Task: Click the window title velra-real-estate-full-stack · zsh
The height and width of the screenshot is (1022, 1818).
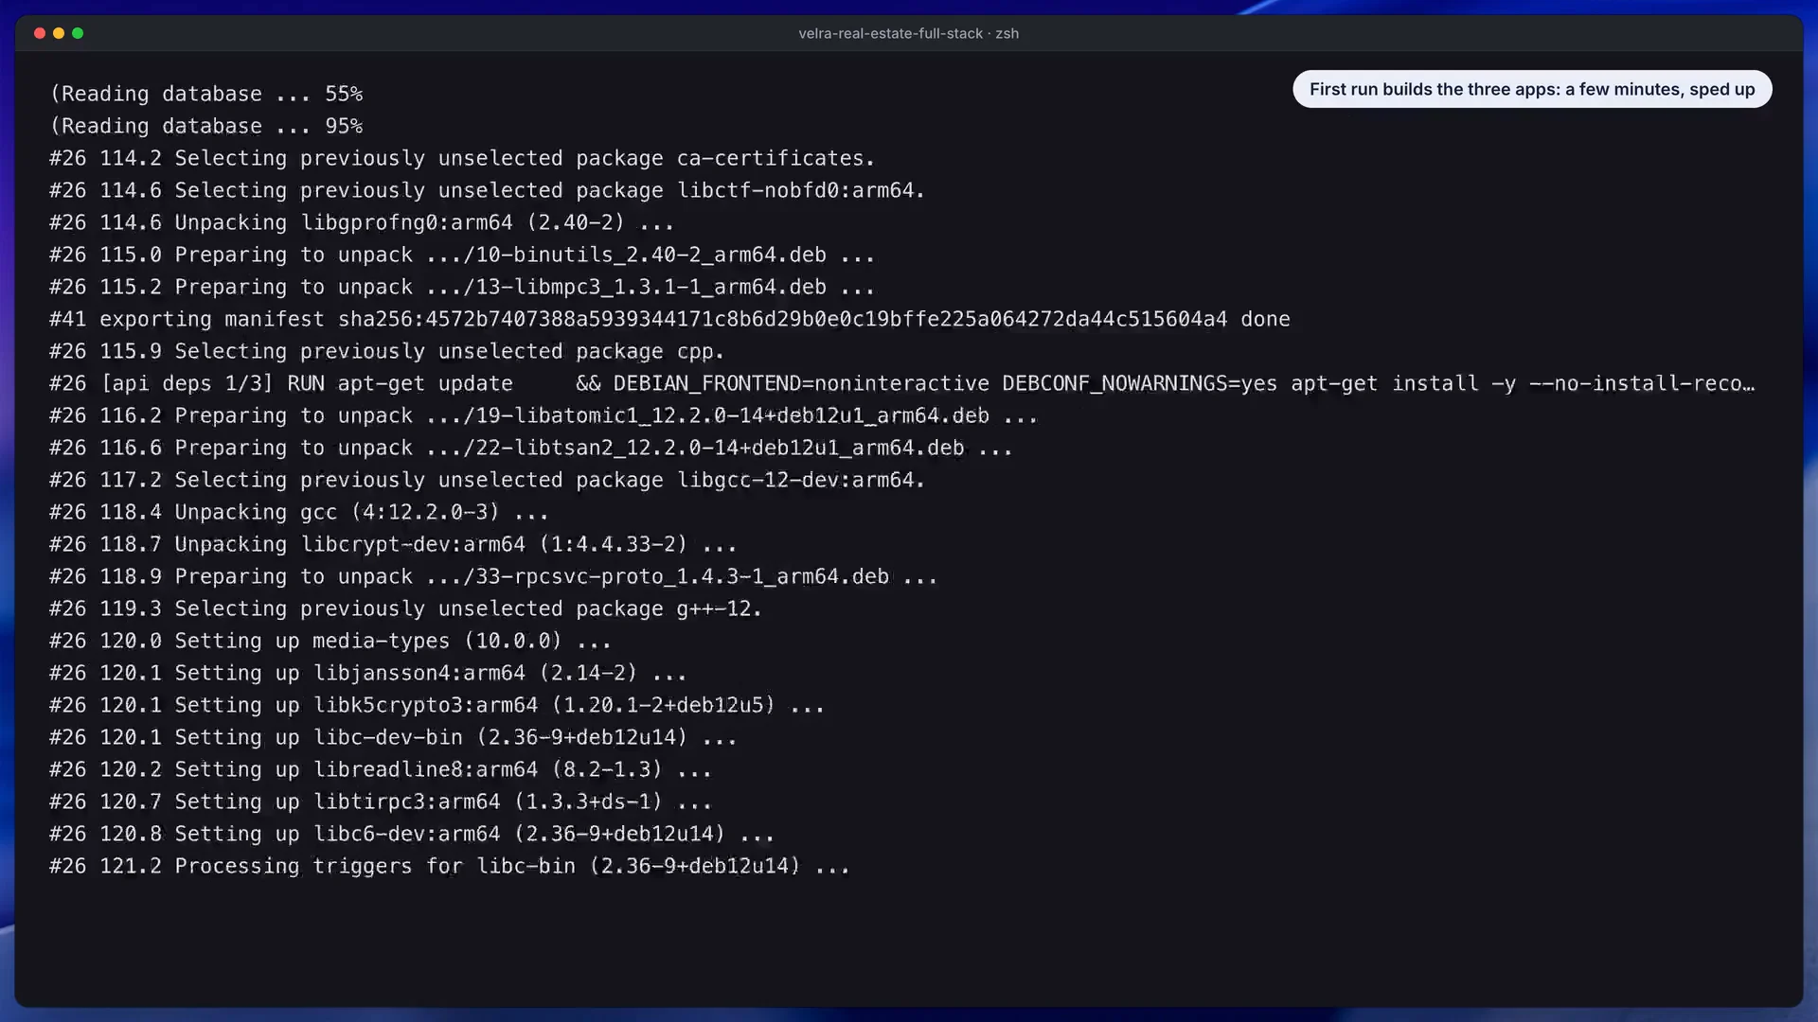Action: [x=908, y=33]
